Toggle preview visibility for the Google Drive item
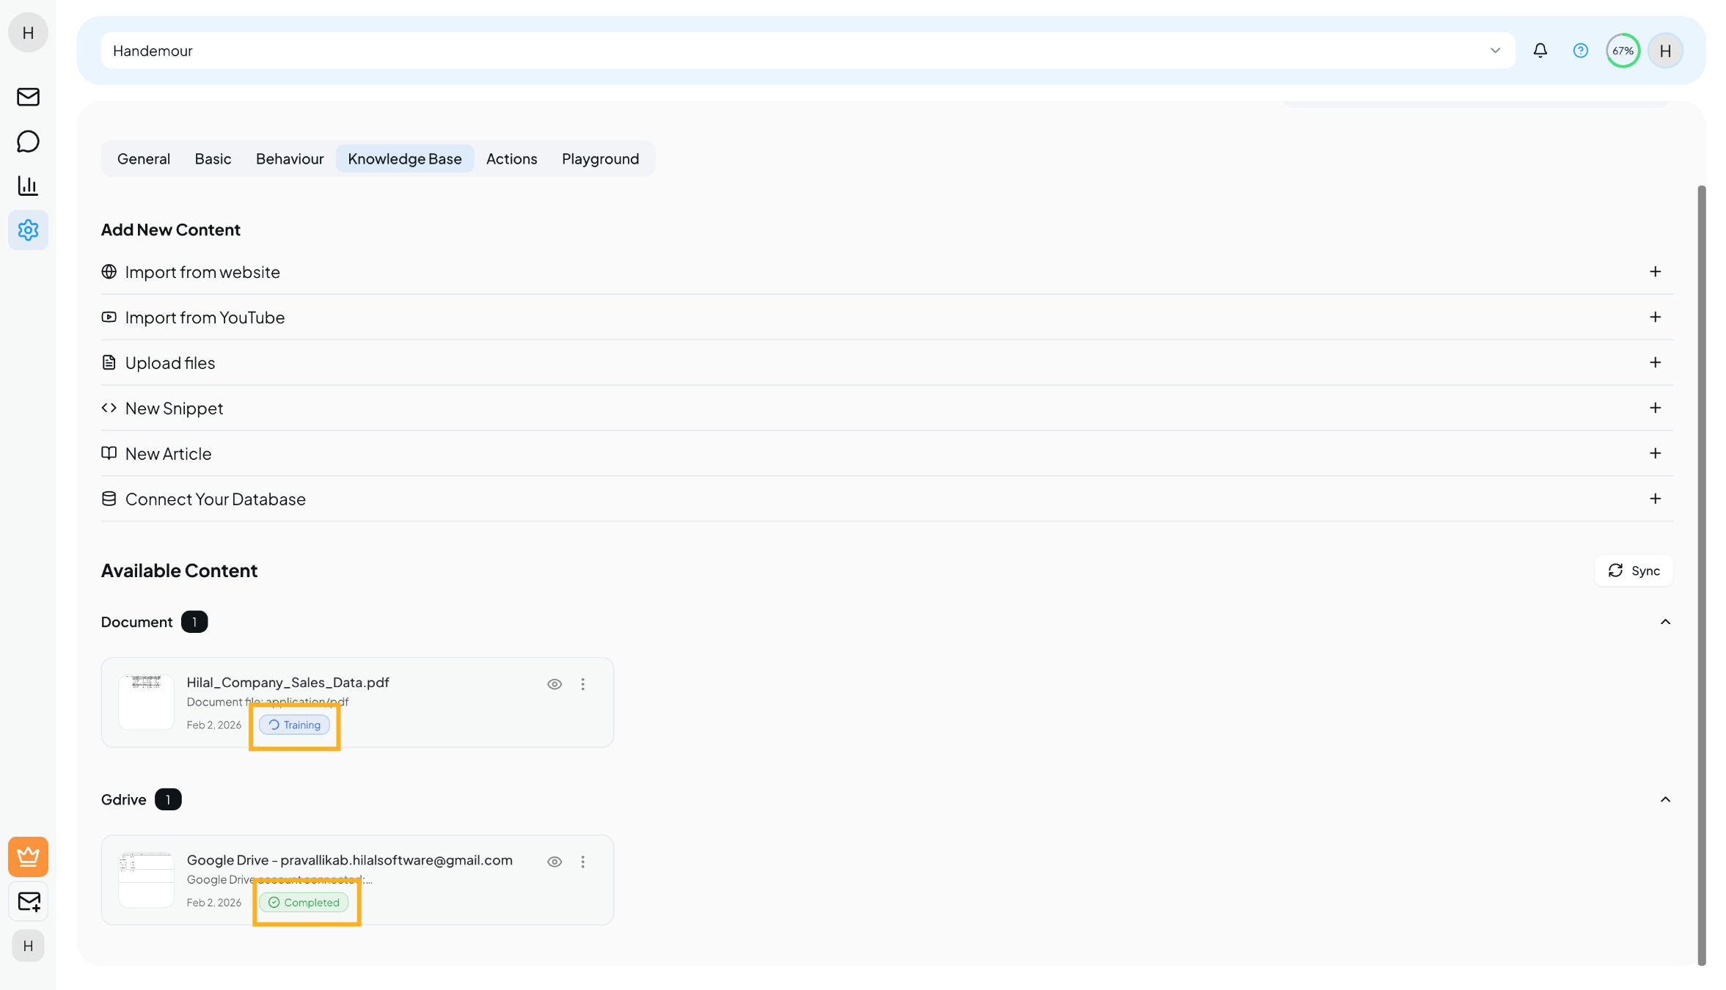The height and width of the screenshot is (990, 1726). point(555,862)
